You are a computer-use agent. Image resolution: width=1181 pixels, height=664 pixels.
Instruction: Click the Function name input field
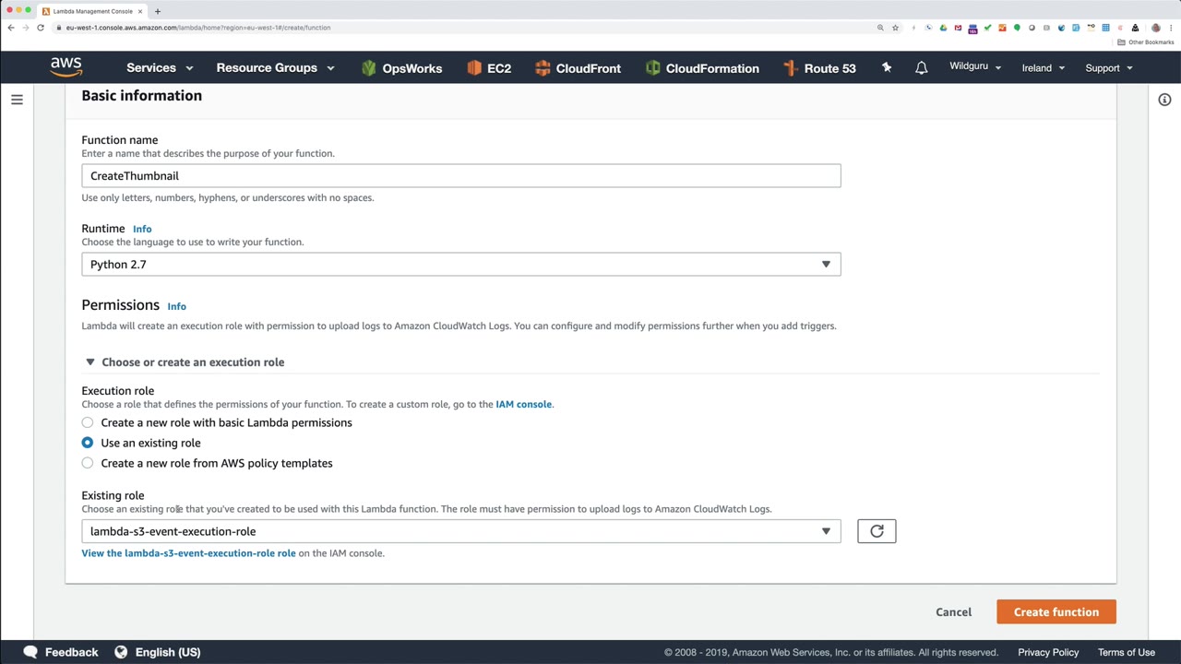(x=461, y=176)
